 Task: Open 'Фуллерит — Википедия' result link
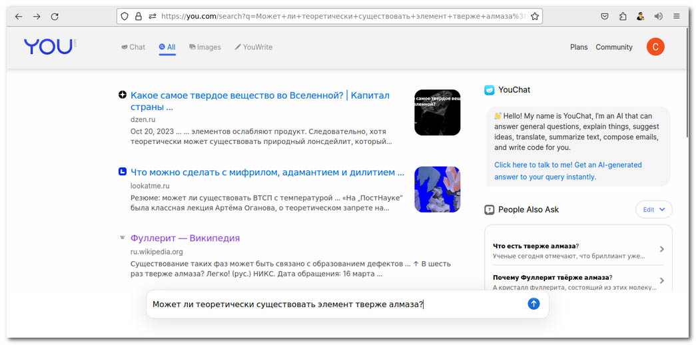(x=185, y=238)
